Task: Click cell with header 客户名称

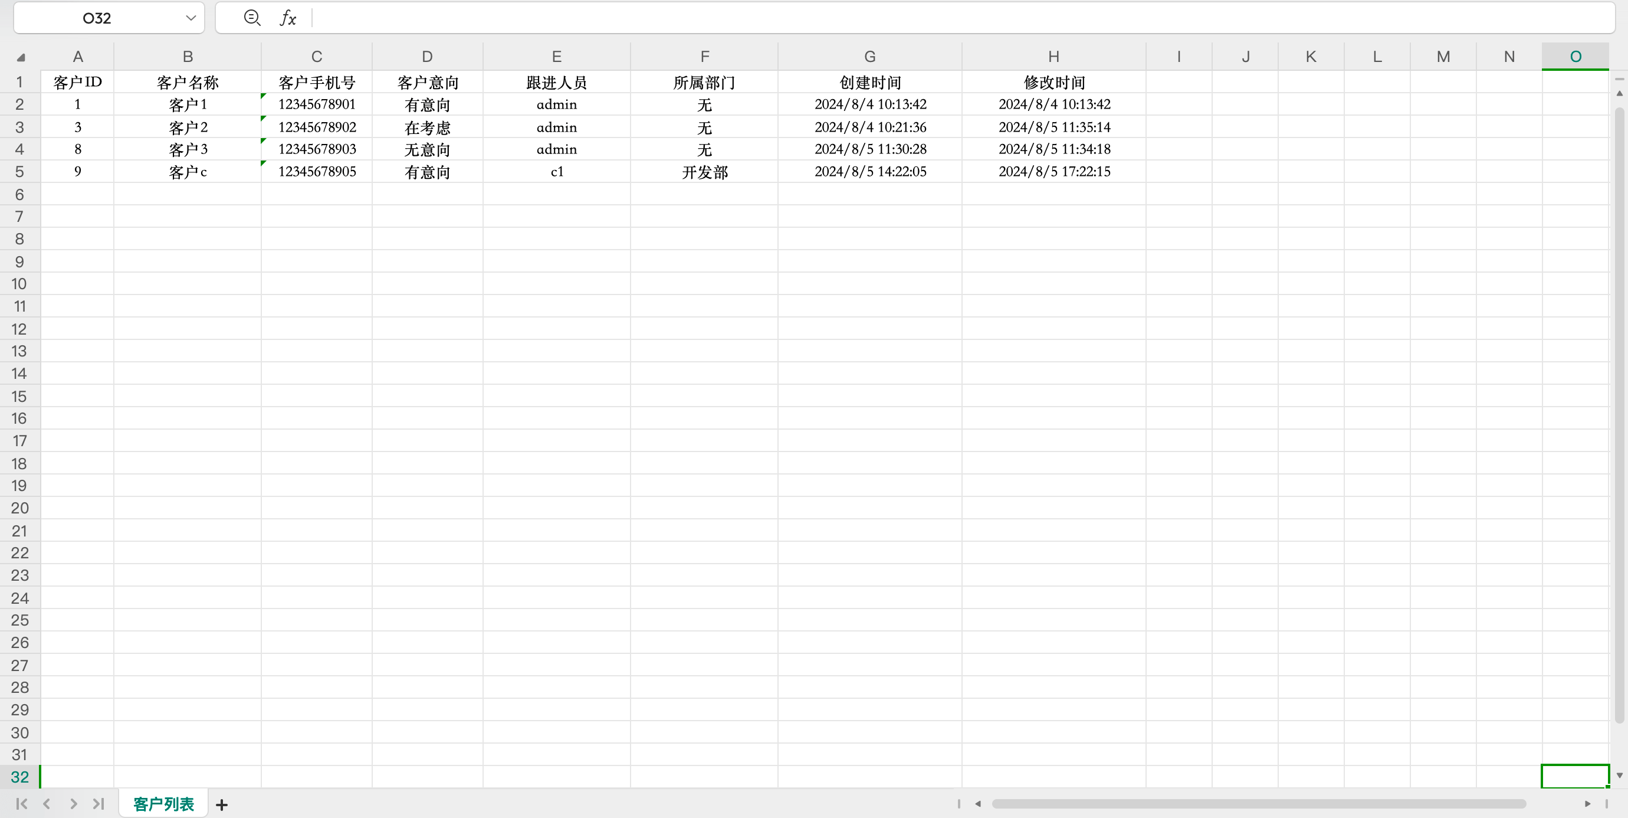Action: [x=188, y=82]
